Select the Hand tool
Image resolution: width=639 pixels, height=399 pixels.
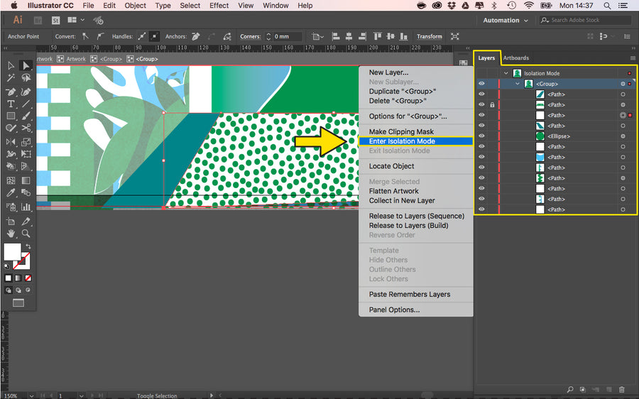pyautogui.click(x=11, y=233)
